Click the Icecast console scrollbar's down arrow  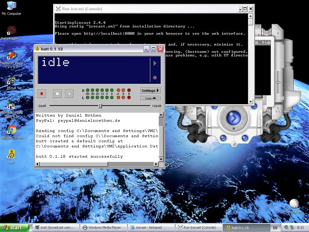point(250,102)
